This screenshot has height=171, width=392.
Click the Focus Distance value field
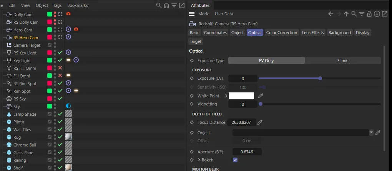coord(242,122)
